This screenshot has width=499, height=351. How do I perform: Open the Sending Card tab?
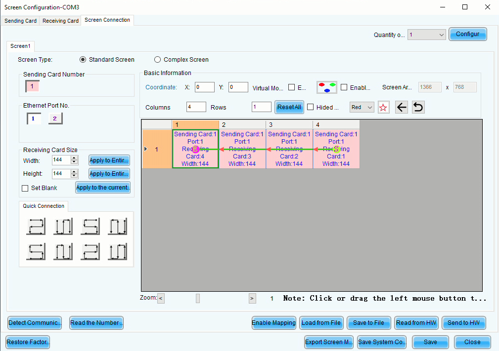pyautogui.click(x=21, y=21)
